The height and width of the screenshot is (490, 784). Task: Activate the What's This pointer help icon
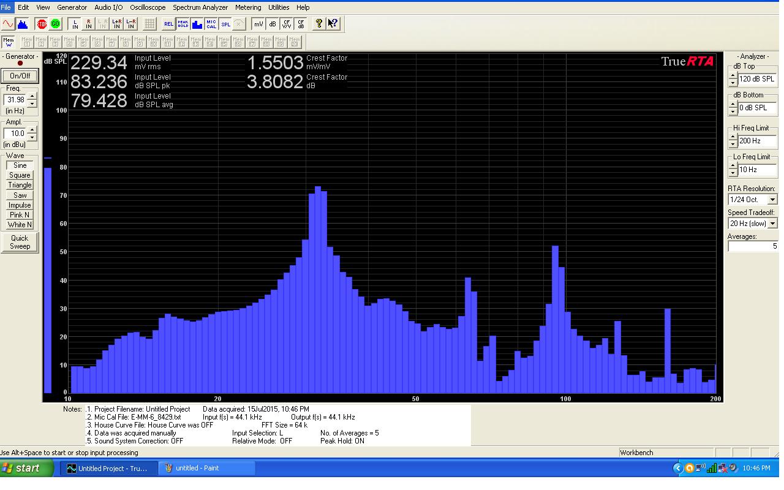(333, 24)
